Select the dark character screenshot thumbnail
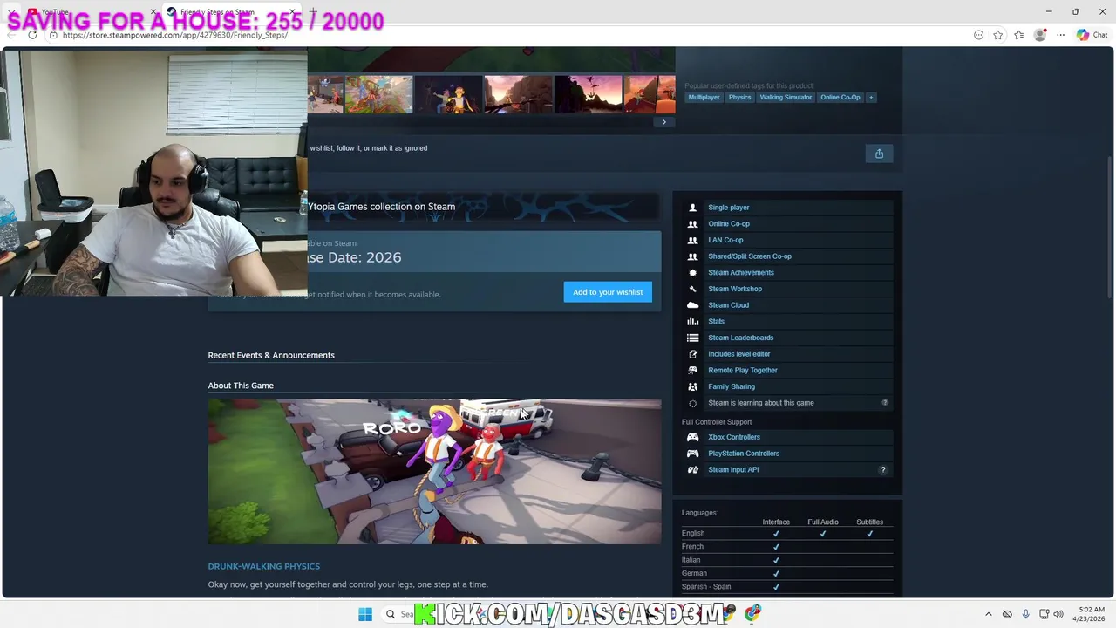This screenshot has height=628, width=1116. click(448, 94)
